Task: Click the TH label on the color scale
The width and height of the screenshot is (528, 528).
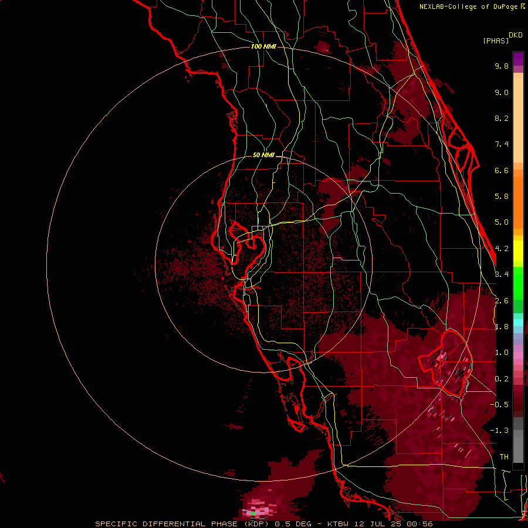Action: [x=504, y=457]
